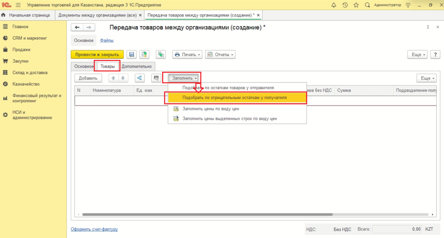Image resolution: width=444 pixels, height=238 pixels.
Task: Switch to the Товары tab
Action: tap(108, 67)
